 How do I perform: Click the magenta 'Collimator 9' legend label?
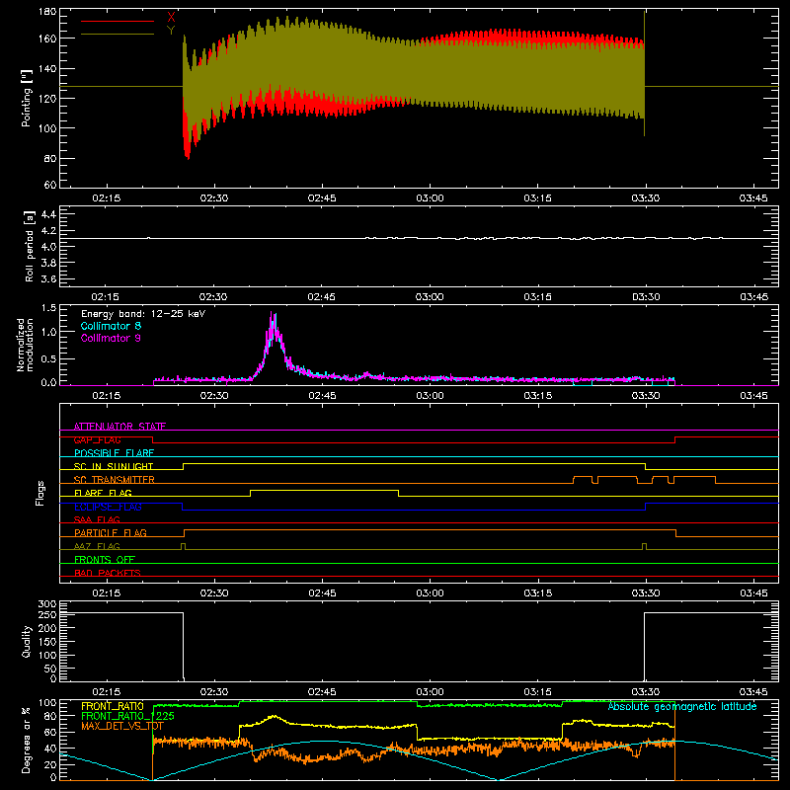pos(111,338)
